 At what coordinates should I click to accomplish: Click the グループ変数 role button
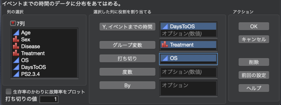[127, 45]
